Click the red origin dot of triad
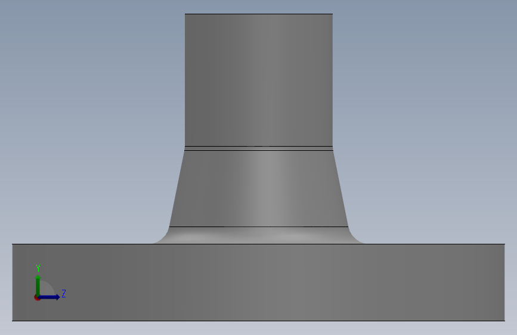The image size is (517, 335). (x=37, y=297)
